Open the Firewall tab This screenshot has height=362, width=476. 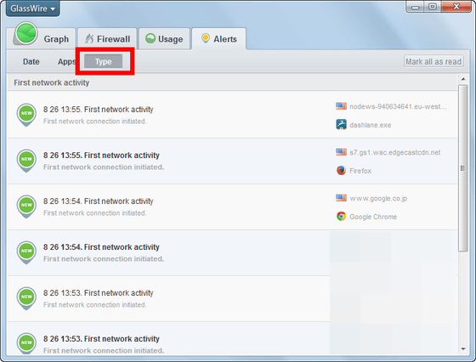[x=107, y=39]
